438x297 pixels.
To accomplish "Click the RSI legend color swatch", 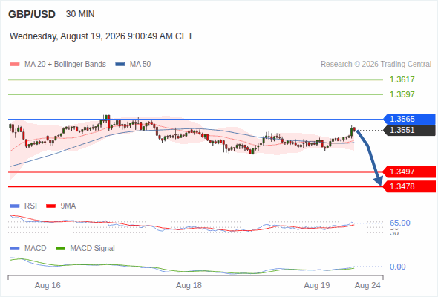I will click(x=15, y=206).
